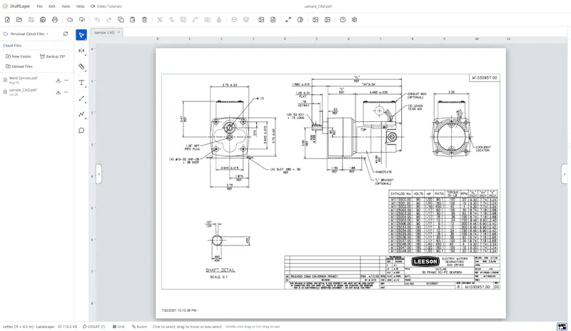Download sample_CAD.pdf
571x331 pixels.
click(58, 92)
